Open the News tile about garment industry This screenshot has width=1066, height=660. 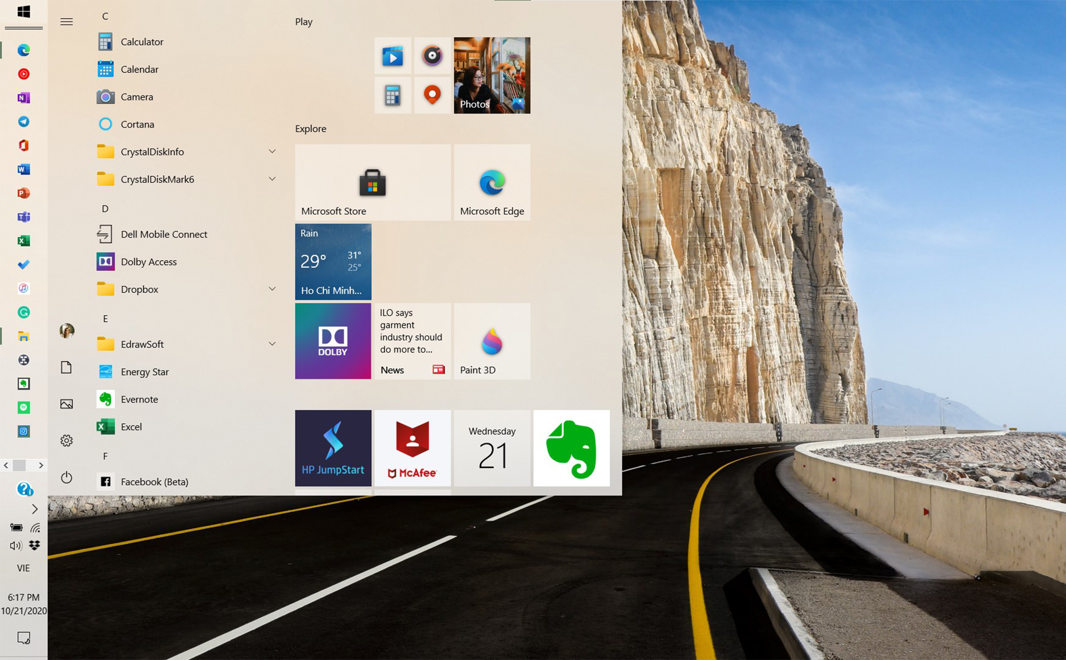(412, 341)
